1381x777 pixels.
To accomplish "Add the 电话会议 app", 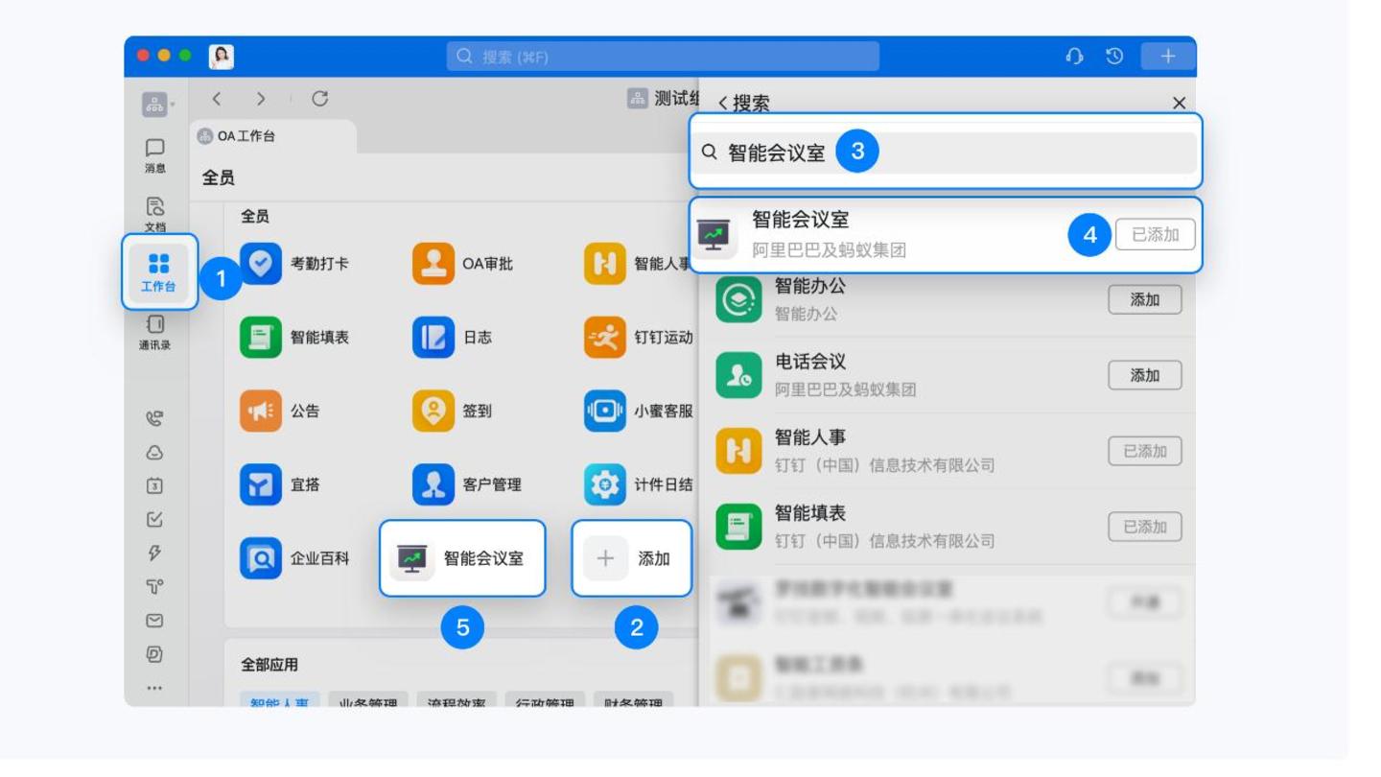I will (x=1145, y=375).
